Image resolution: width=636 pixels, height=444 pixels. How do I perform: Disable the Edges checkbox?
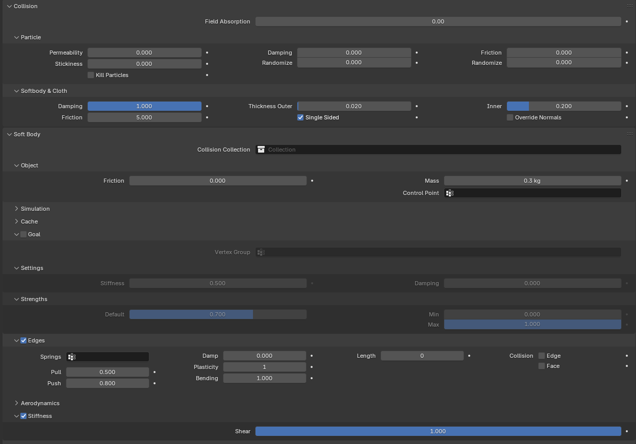[23, 340]
